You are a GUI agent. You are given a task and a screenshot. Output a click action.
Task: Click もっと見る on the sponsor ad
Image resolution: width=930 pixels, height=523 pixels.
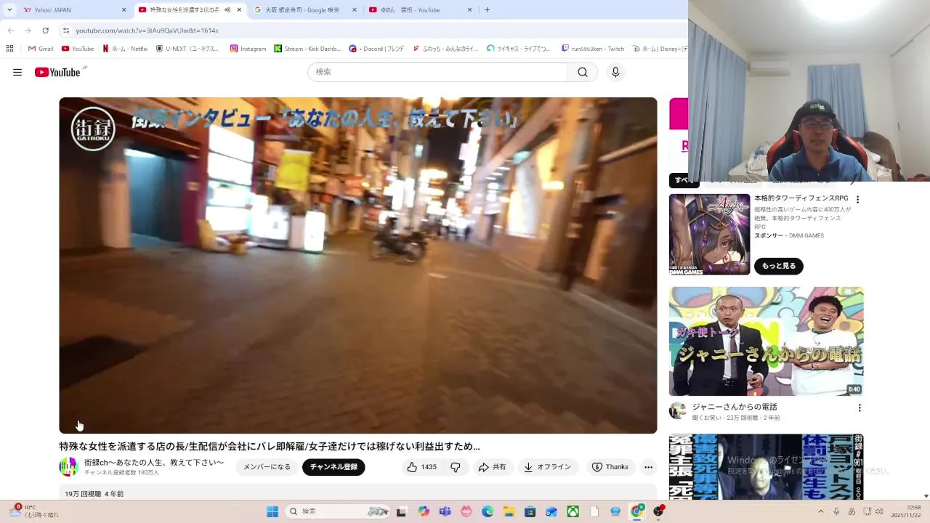[779, 266]
